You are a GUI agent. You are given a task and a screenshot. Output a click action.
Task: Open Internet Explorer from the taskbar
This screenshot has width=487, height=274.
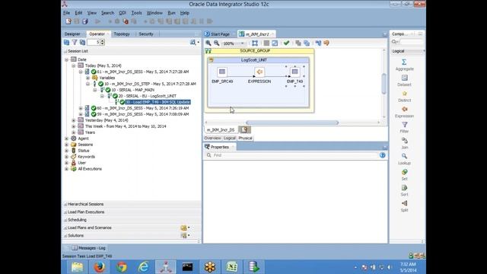(144, 267)
